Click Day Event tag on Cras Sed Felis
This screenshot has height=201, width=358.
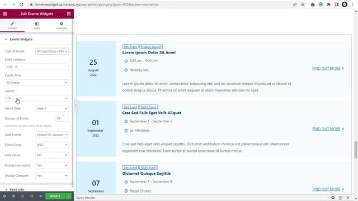(130, 107)
